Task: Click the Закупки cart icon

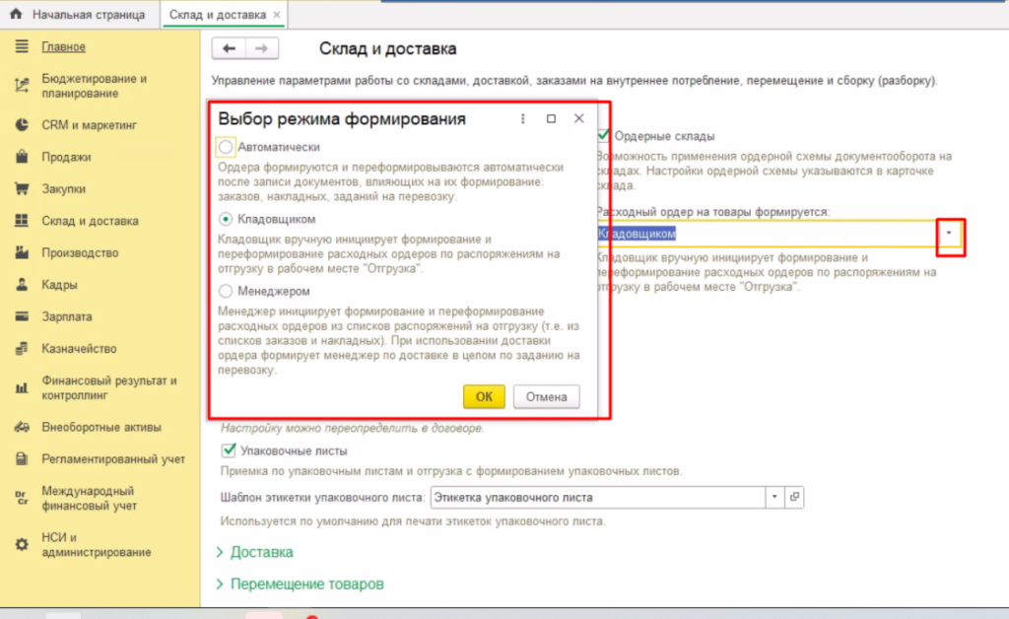Action: pos(21,189)
